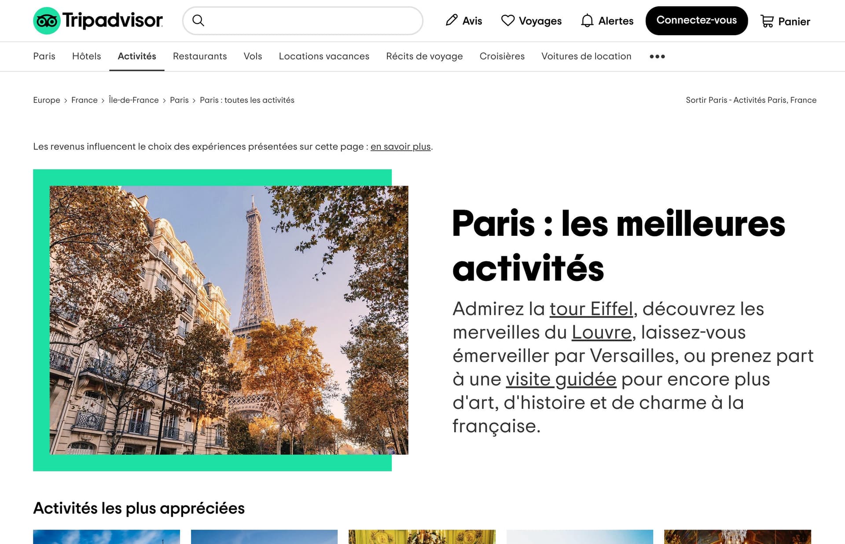Open Alertes via the bell icon
This screenshot has width=845, height=544.
587,20
